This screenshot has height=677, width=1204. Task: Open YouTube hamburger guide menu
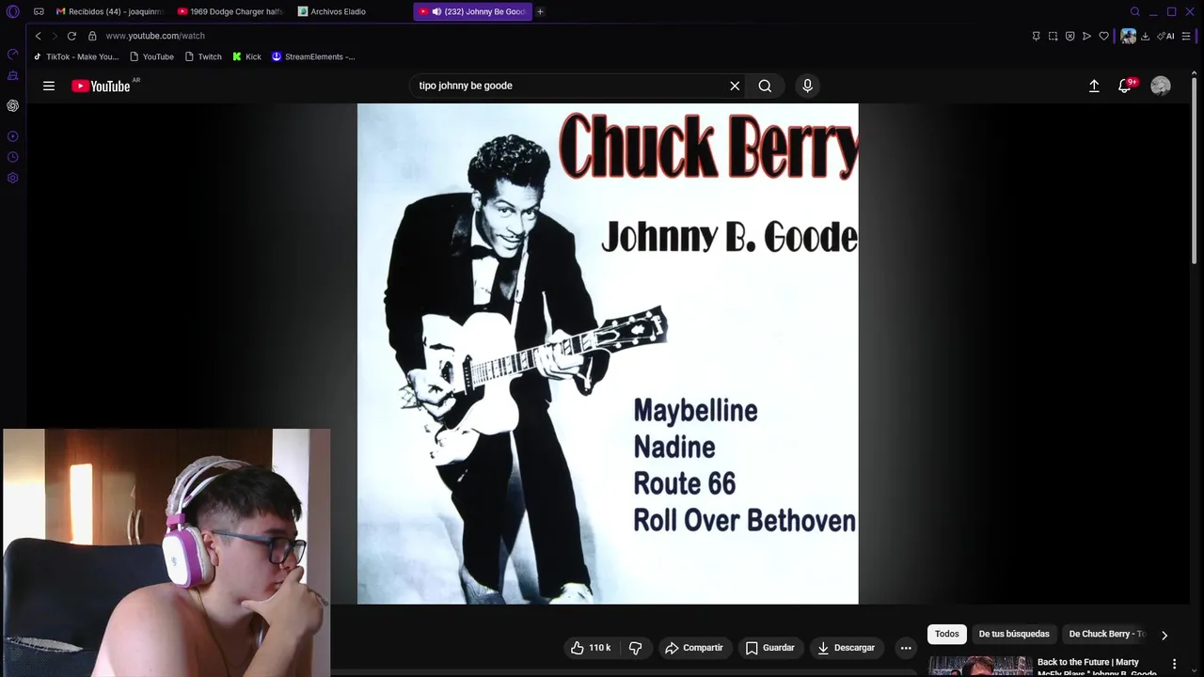tap(49, 86)
